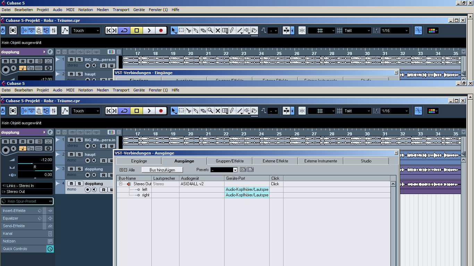The width and height of the screenshot is (474, 266).
Task: Toggle Show Info Line icon in lower window toolbar
Action: pos(32,111)
